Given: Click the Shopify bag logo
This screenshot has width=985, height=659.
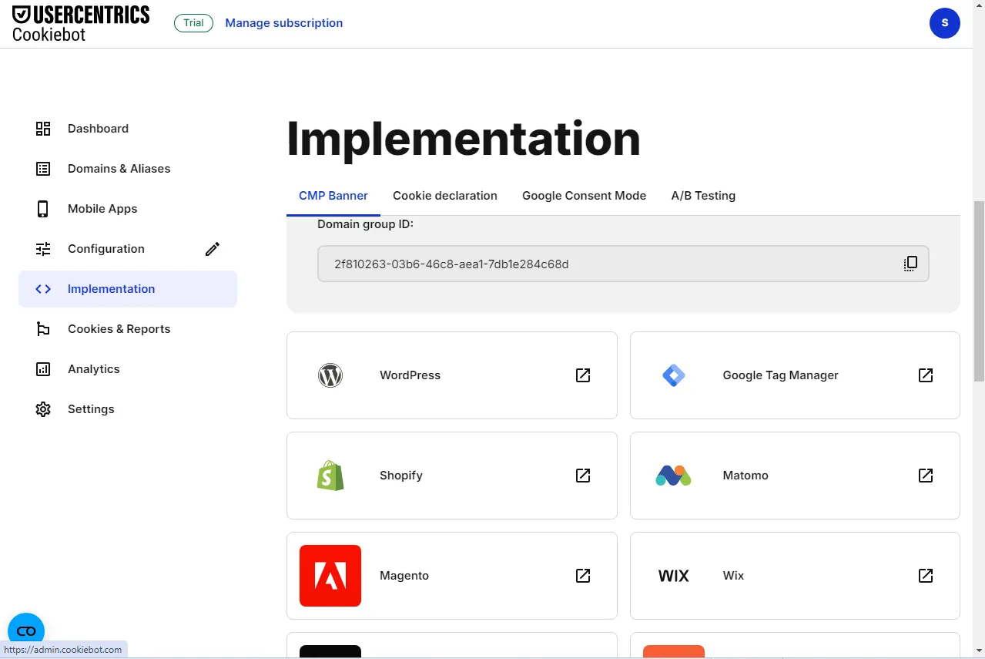Looking at the screenshot, I should [330, 476].
